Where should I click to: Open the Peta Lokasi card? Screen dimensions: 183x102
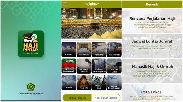tap(152, 93)
